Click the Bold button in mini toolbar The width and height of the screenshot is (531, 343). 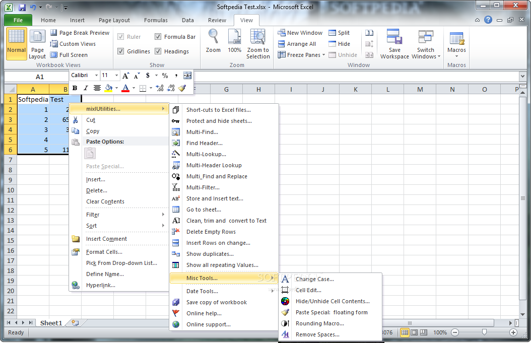(75, 88)
